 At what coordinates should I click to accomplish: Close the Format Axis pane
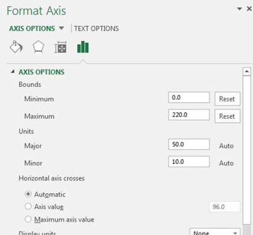point(249,9)
